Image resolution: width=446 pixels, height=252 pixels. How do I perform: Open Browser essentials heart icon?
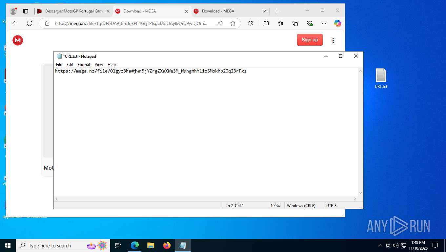[310, 23]
